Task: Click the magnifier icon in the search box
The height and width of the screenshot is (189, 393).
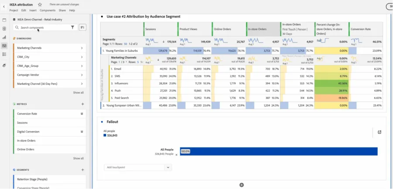Action: click(17, 27)
